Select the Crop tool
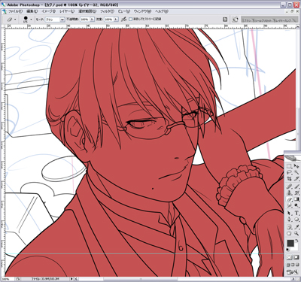The height and width of the screenshot is (282, 301). coord(289,179)
